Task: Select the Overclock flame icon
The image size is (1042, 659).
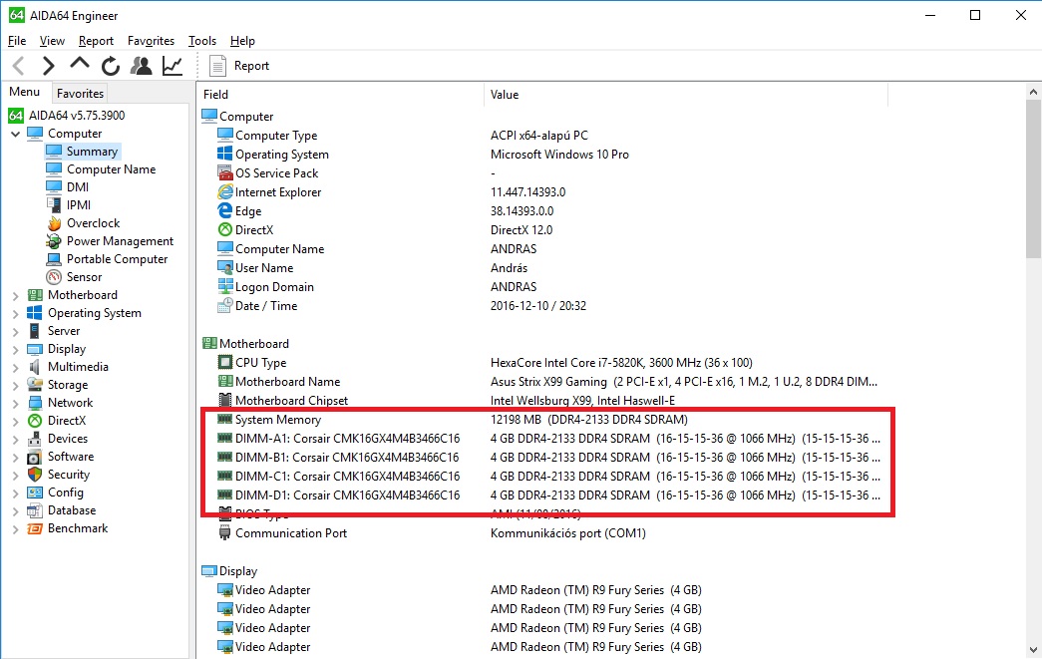Action: click(54, 223)
